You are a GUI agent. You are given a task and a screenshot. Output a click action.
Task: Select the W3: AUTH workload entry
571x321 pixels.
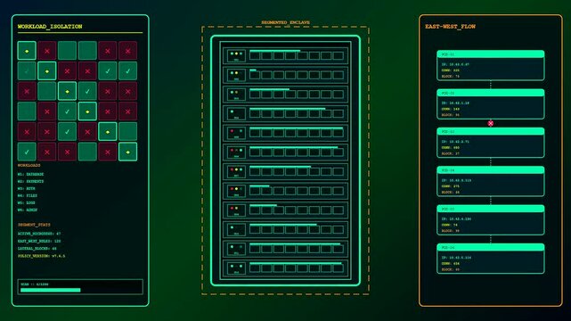(26, 189)
